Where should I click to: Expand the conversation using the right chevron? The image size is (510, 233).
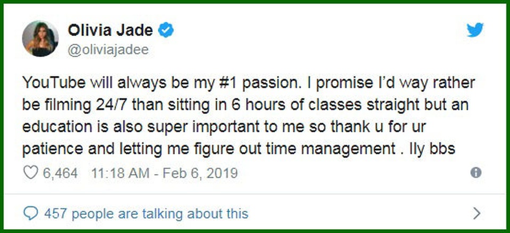(477, 213)
